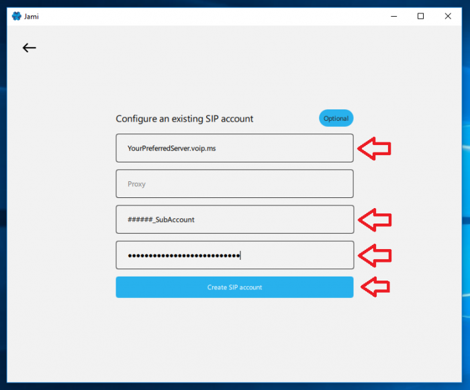Maximize the Jami window

[x=420, y=16]
